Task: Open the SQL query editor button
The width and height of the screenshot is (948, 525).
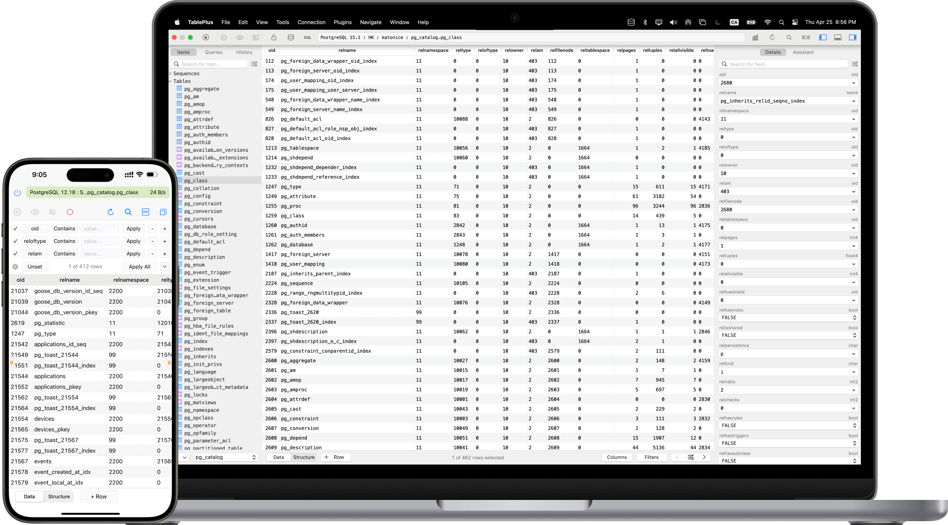Action: click(307, 37)
